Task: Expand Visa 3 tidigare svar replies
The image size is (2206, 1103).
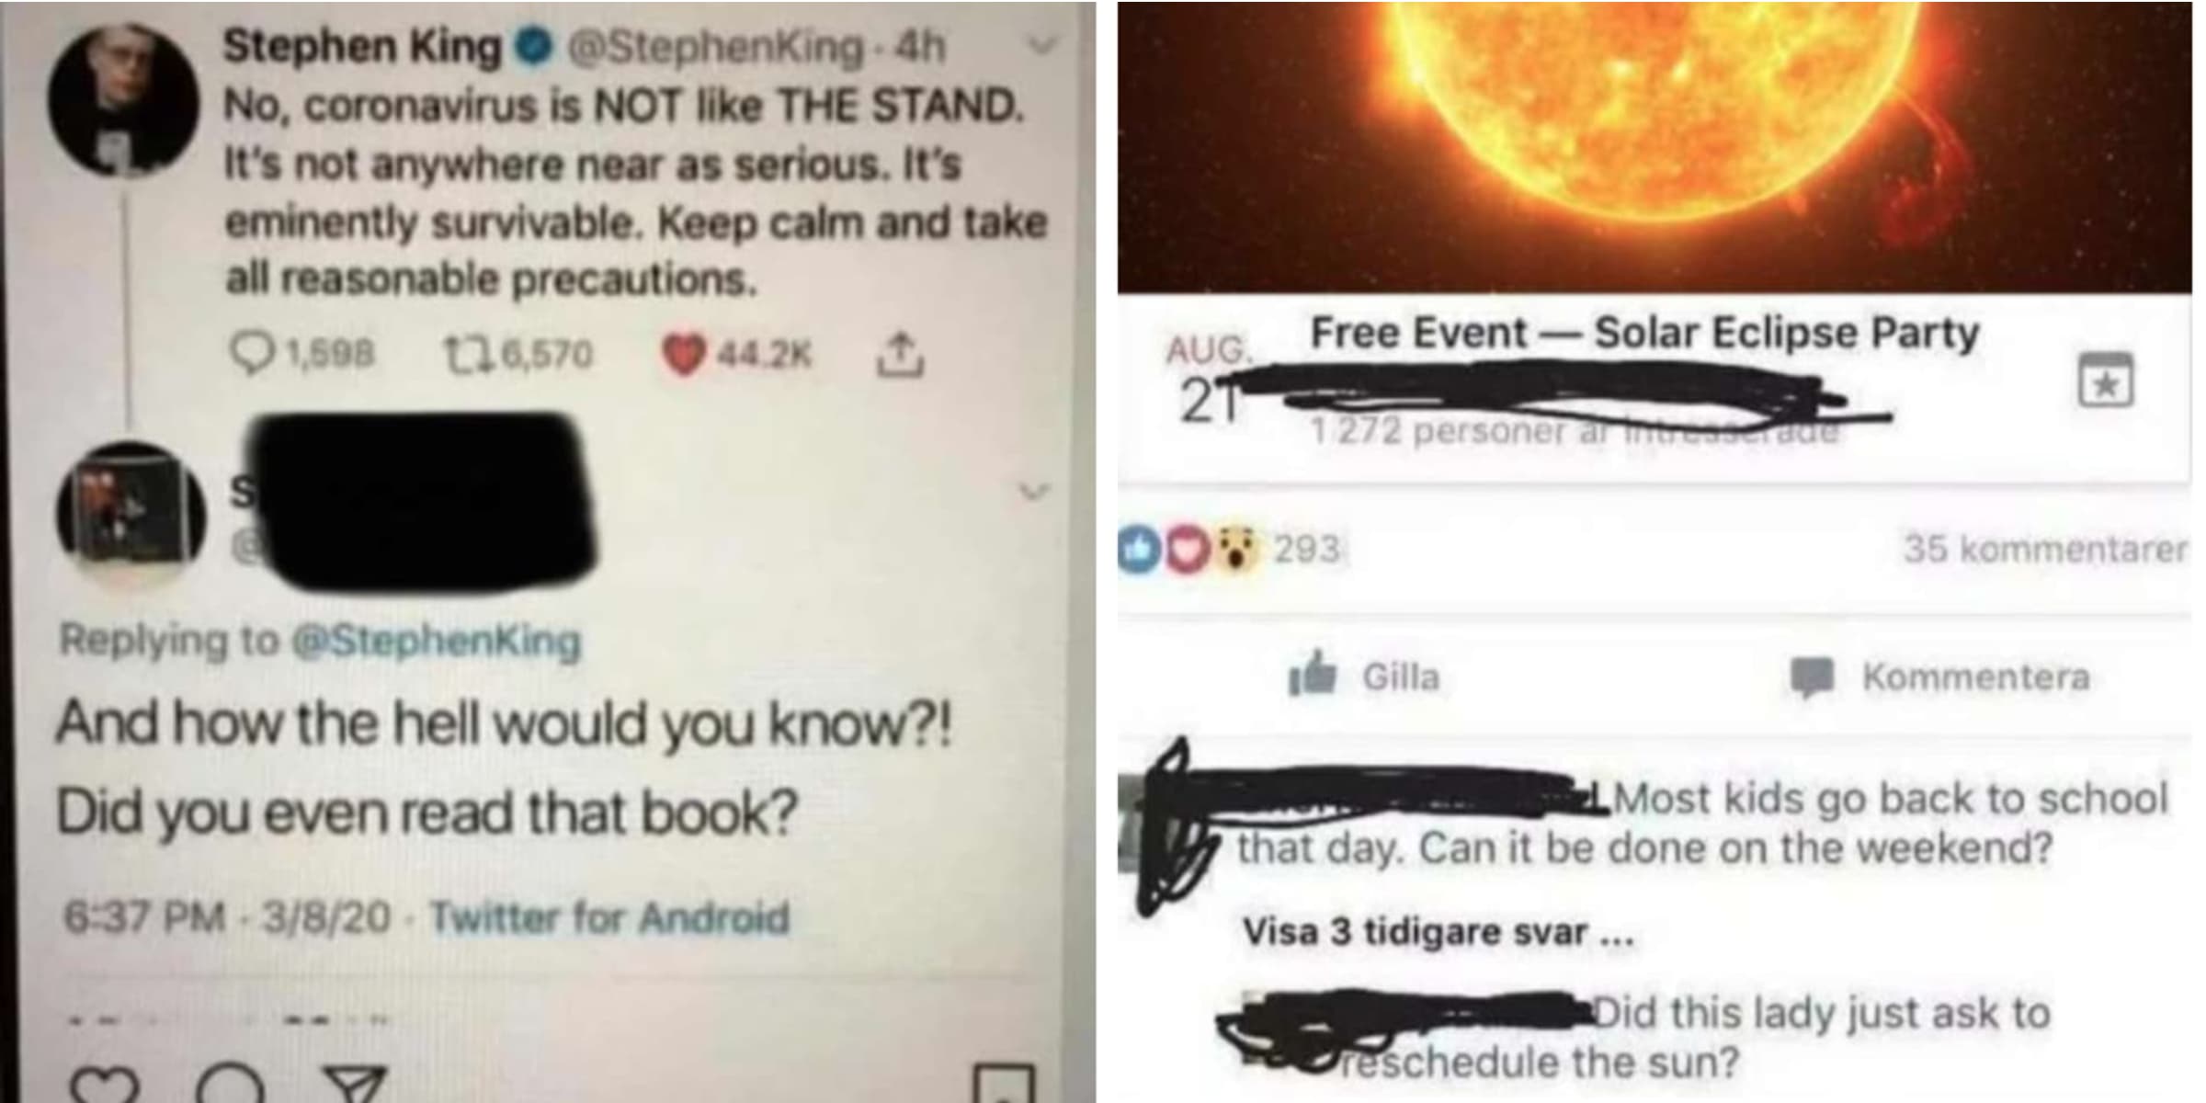Action: (1438, 933)
